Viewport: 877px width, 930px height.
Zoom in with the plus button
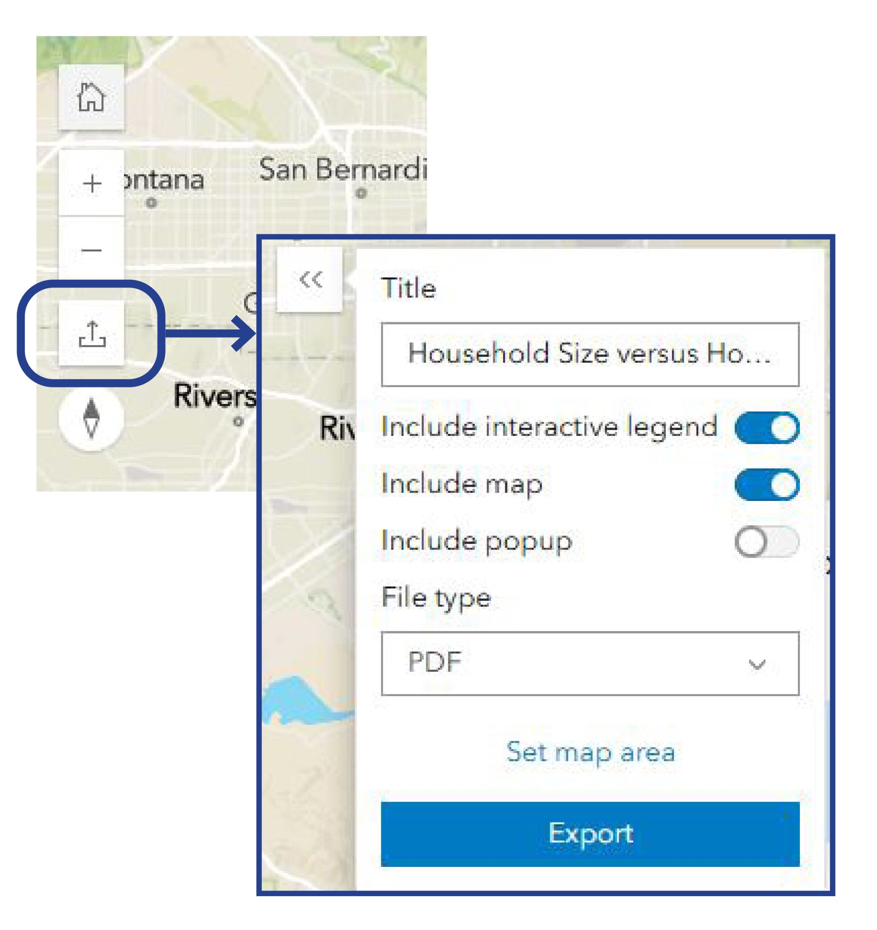[92, 183]
